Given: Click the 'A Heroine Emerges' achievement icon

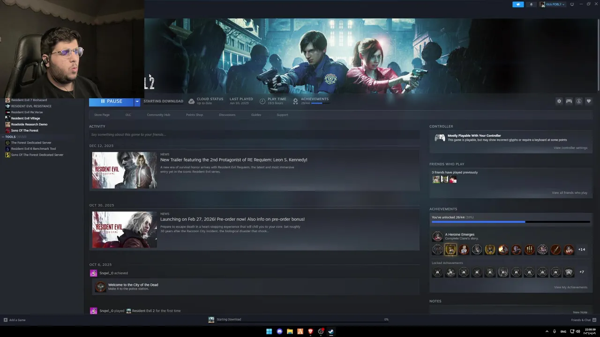Looking at the screenshot, I should (x=437, y=236).
